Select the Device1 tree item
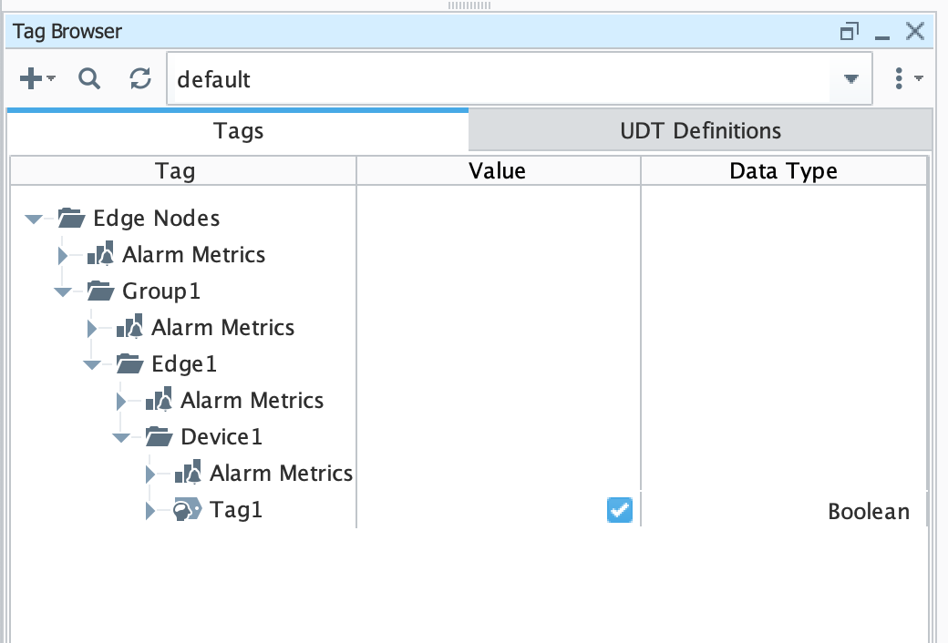 point(222,437)
